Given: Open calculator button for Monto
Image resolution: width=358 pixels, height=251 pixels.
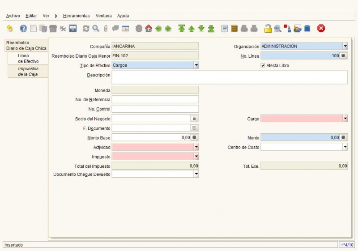Looking at the screenshot, I should pyautogui.click(x=343, y=137).
